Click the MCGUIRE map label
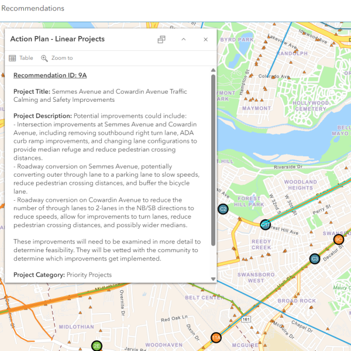The image size is (351, 351). coord(246,345)
